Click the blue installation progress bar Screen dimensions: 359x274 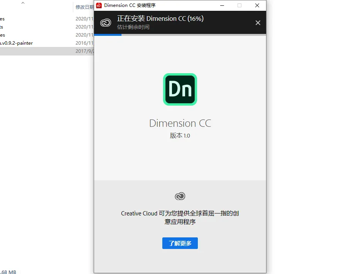tap(108, 35)
